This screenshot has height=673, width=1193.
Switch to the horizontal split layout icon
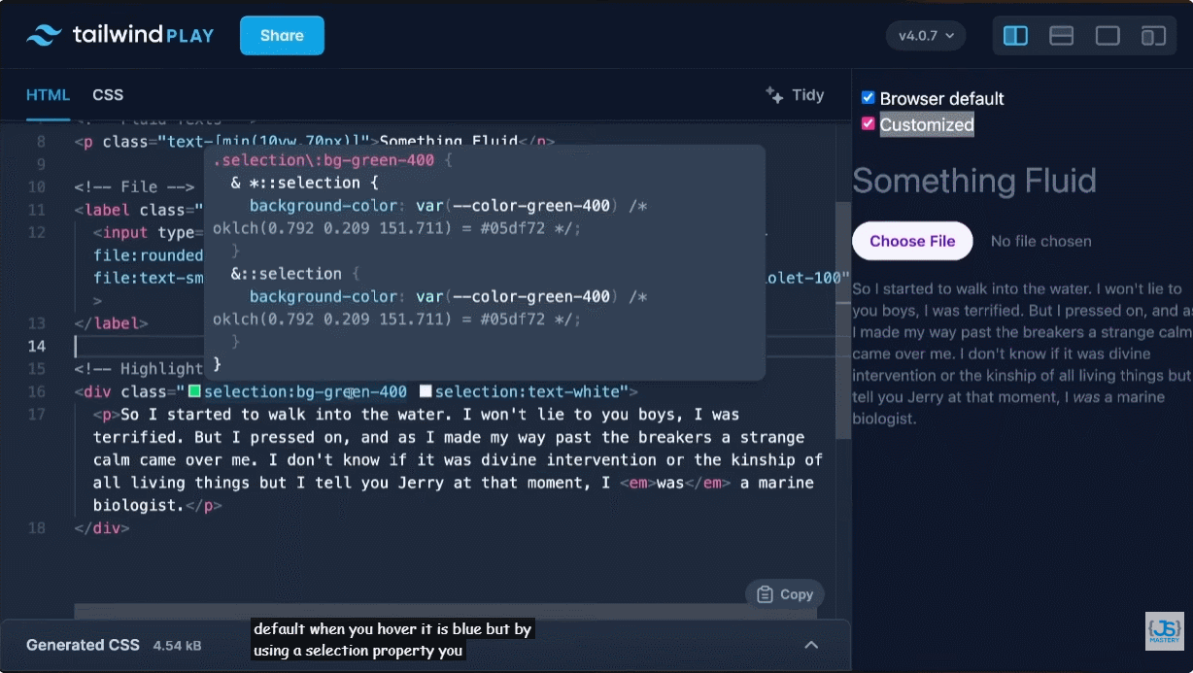tap(1061, 36)
